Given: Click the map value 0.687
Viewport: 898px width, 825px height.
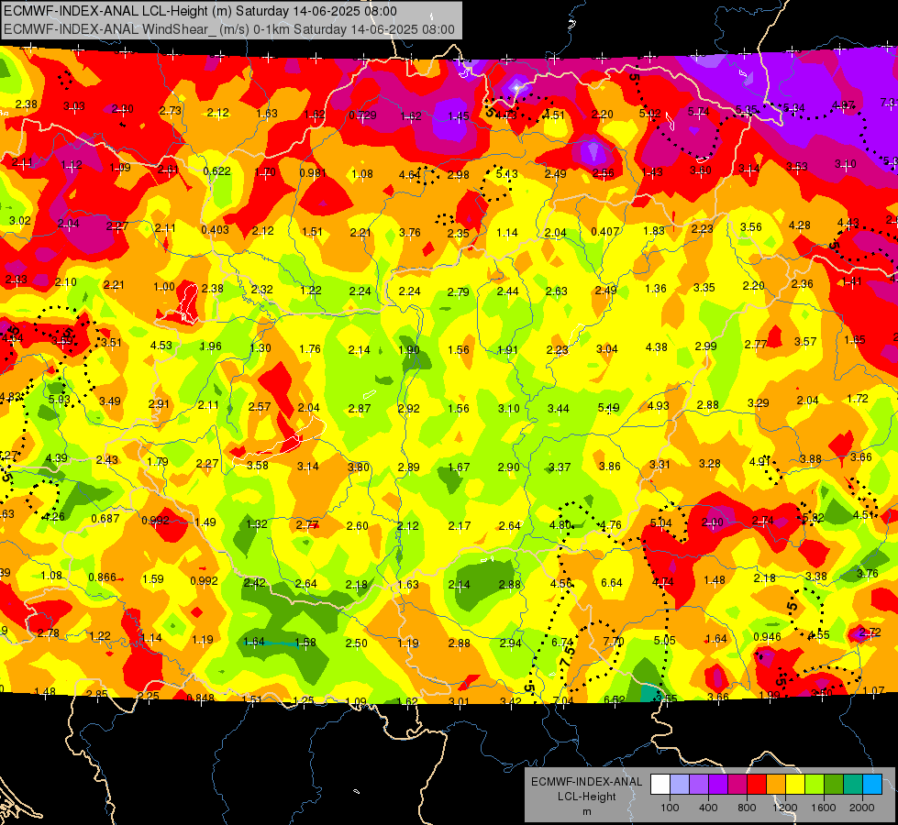Looking at the screenshot, I should click(x=105, y=518).
